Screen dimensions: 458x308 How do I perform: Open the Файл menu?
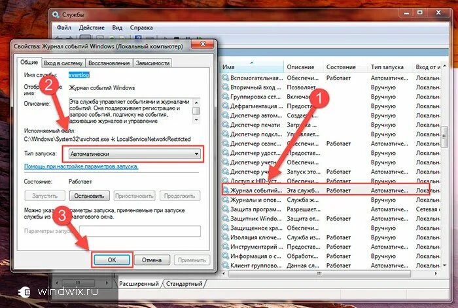click(64, 27)
